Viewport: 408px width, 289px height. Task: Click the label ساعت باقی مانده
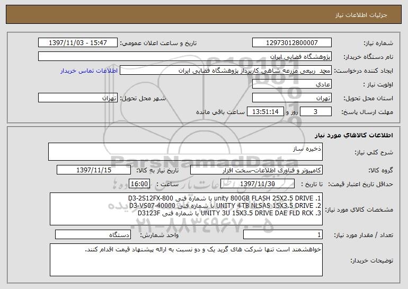(x=220, y=112)
